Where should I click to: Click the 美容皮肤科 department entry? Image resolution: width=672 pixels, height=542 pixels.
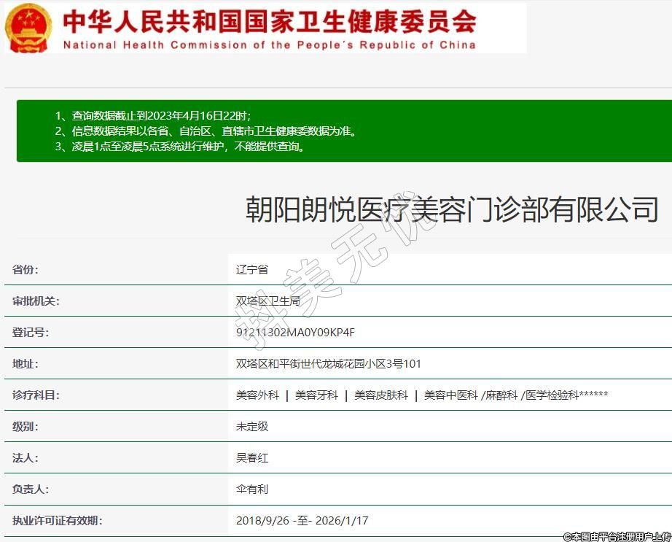click(x=381, y=395)
